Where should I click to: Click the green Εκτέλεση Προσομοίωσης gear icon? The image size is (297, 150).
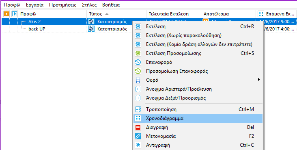click(138, 53)
